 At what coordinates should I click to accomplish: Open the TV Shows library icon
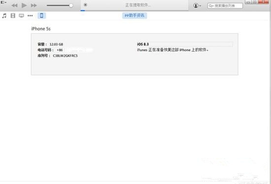coord(21,16)
